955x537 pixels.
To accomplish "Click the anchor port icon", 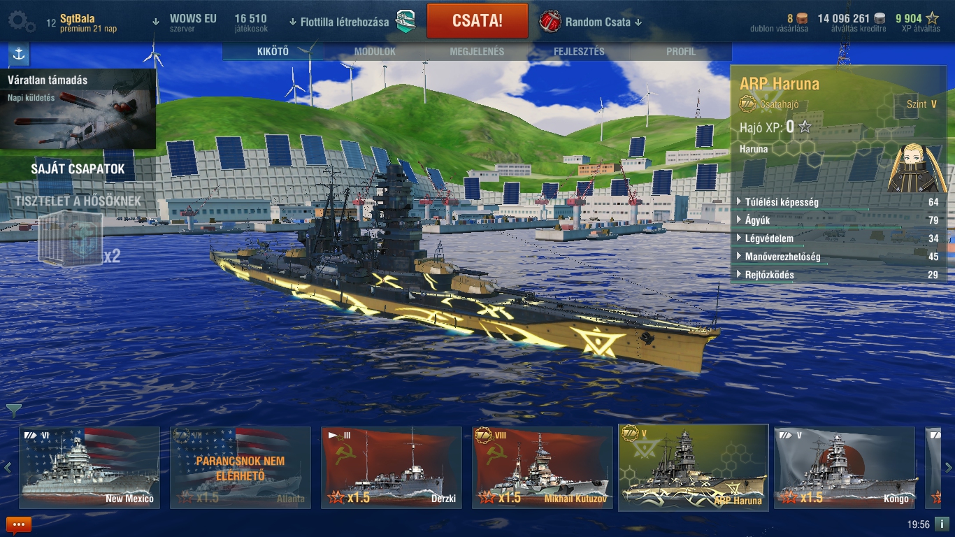I will tap(18, 54).
